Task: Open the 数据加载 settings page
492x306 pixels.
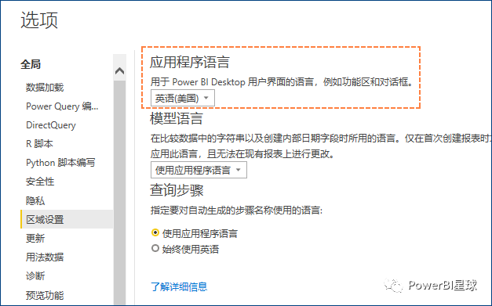Action: click(45, 88)
